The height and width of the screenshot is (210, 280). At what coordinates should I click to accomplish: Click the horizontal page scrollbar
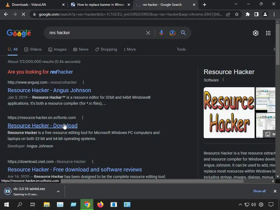click(152, 181)
